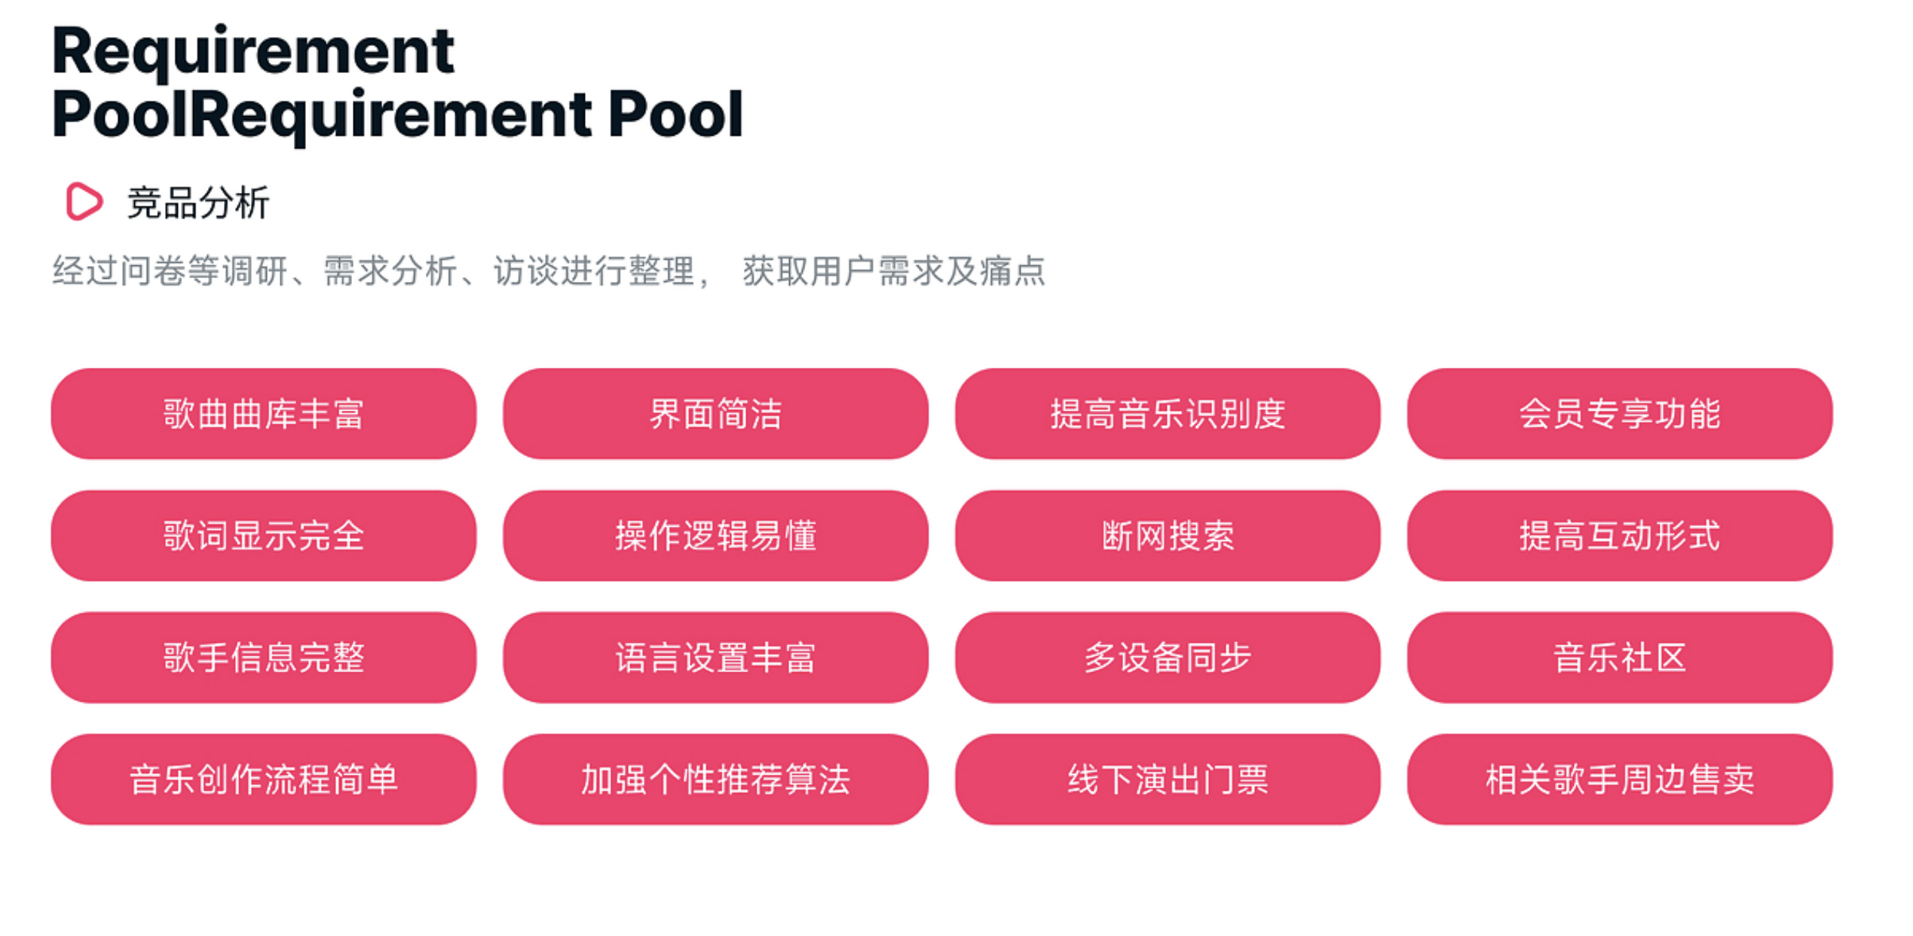Image resolution: width=1913 pixels, height=936 pixels.
Task: Click the 音乐创作流程简单 button
Action: coord(264,779)
